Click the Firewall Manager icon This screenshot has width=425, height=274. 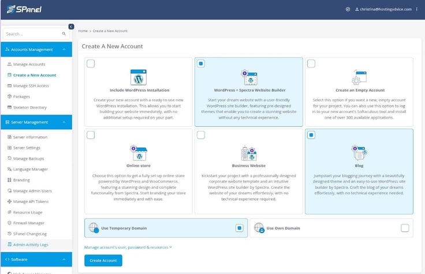[x=9, y=223]
